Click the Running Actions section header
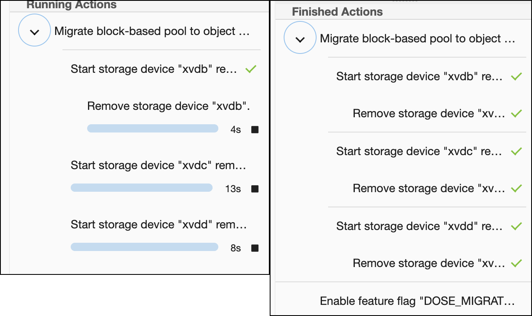532x316 pixels. pos(72,5)
